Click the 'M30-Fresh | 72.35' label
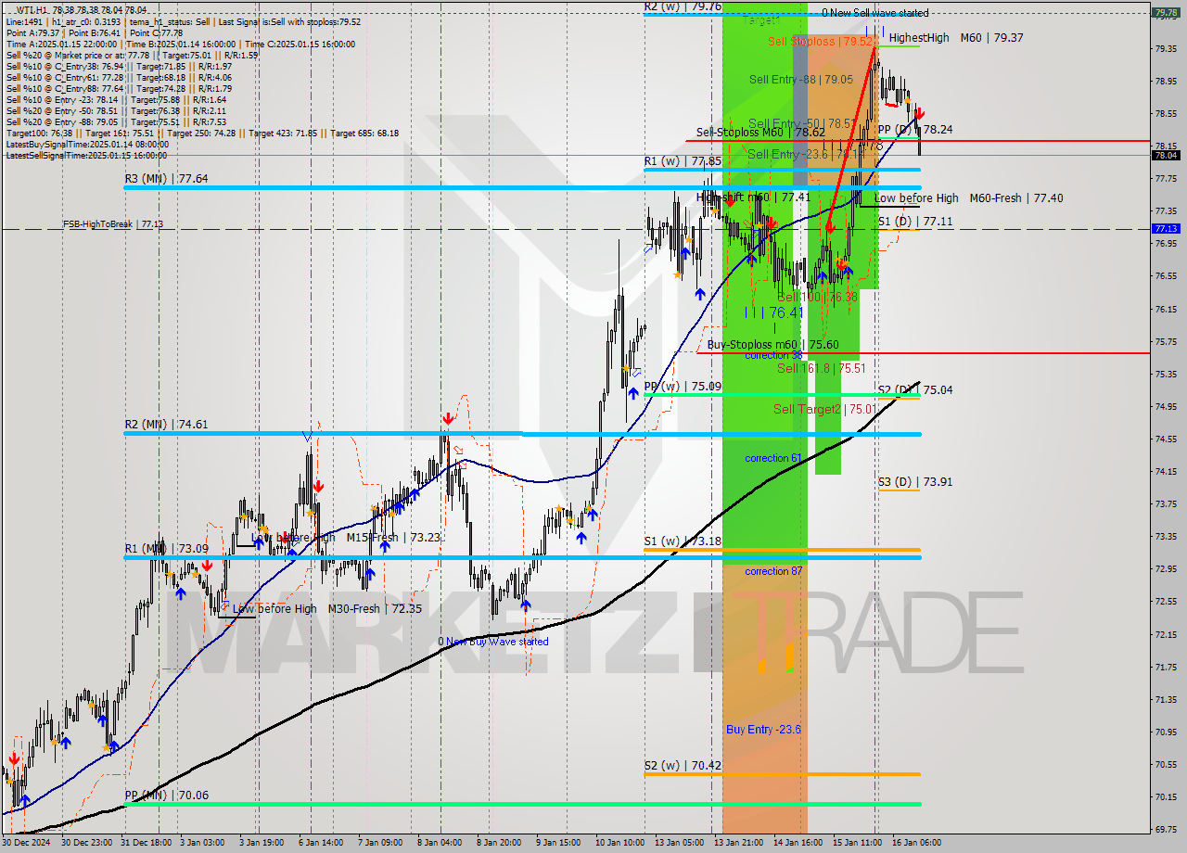Image resolution: width=1187 pixels, height=853 pixels. (375, 609)
